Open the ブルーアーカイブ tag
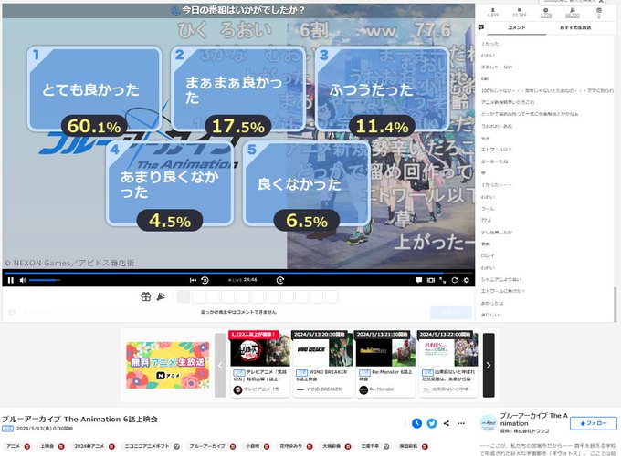Screen dimensions: 621x456 pos(206,446)
